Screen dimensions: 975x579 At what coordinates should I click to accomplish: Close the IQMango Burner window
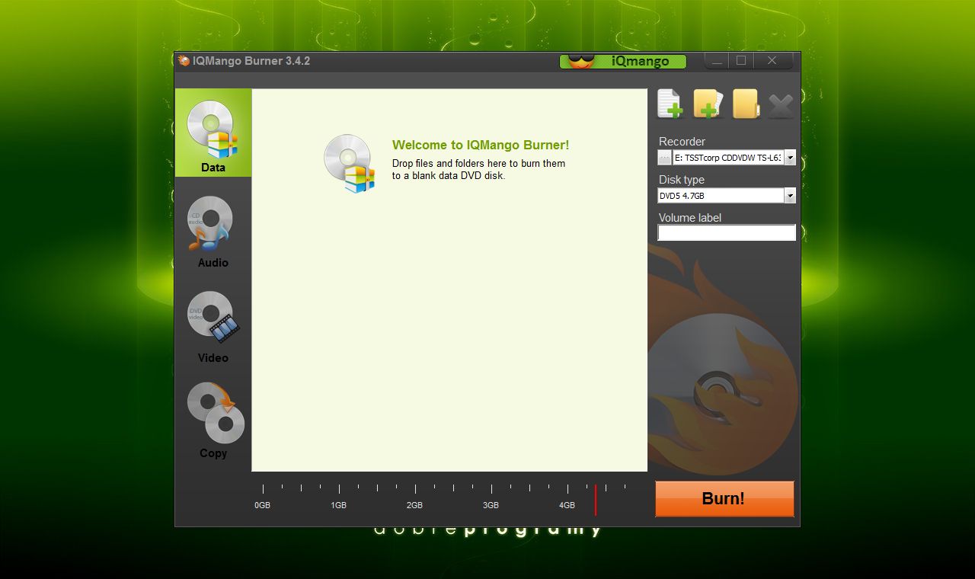click(x=772, y=61)
